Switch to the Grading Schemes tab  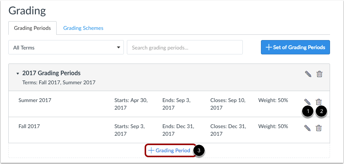tap(83, 28)
